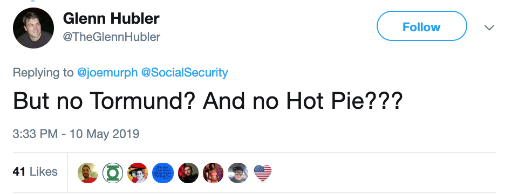Open the Glenn Hubler display name link
The width and height of the screenshot is (518, 194).
(111, 18)
